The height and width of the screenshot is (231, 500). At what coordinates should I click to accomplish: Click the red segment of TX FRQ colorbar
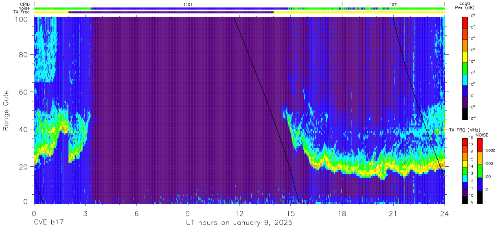click(x=465, y=142)
